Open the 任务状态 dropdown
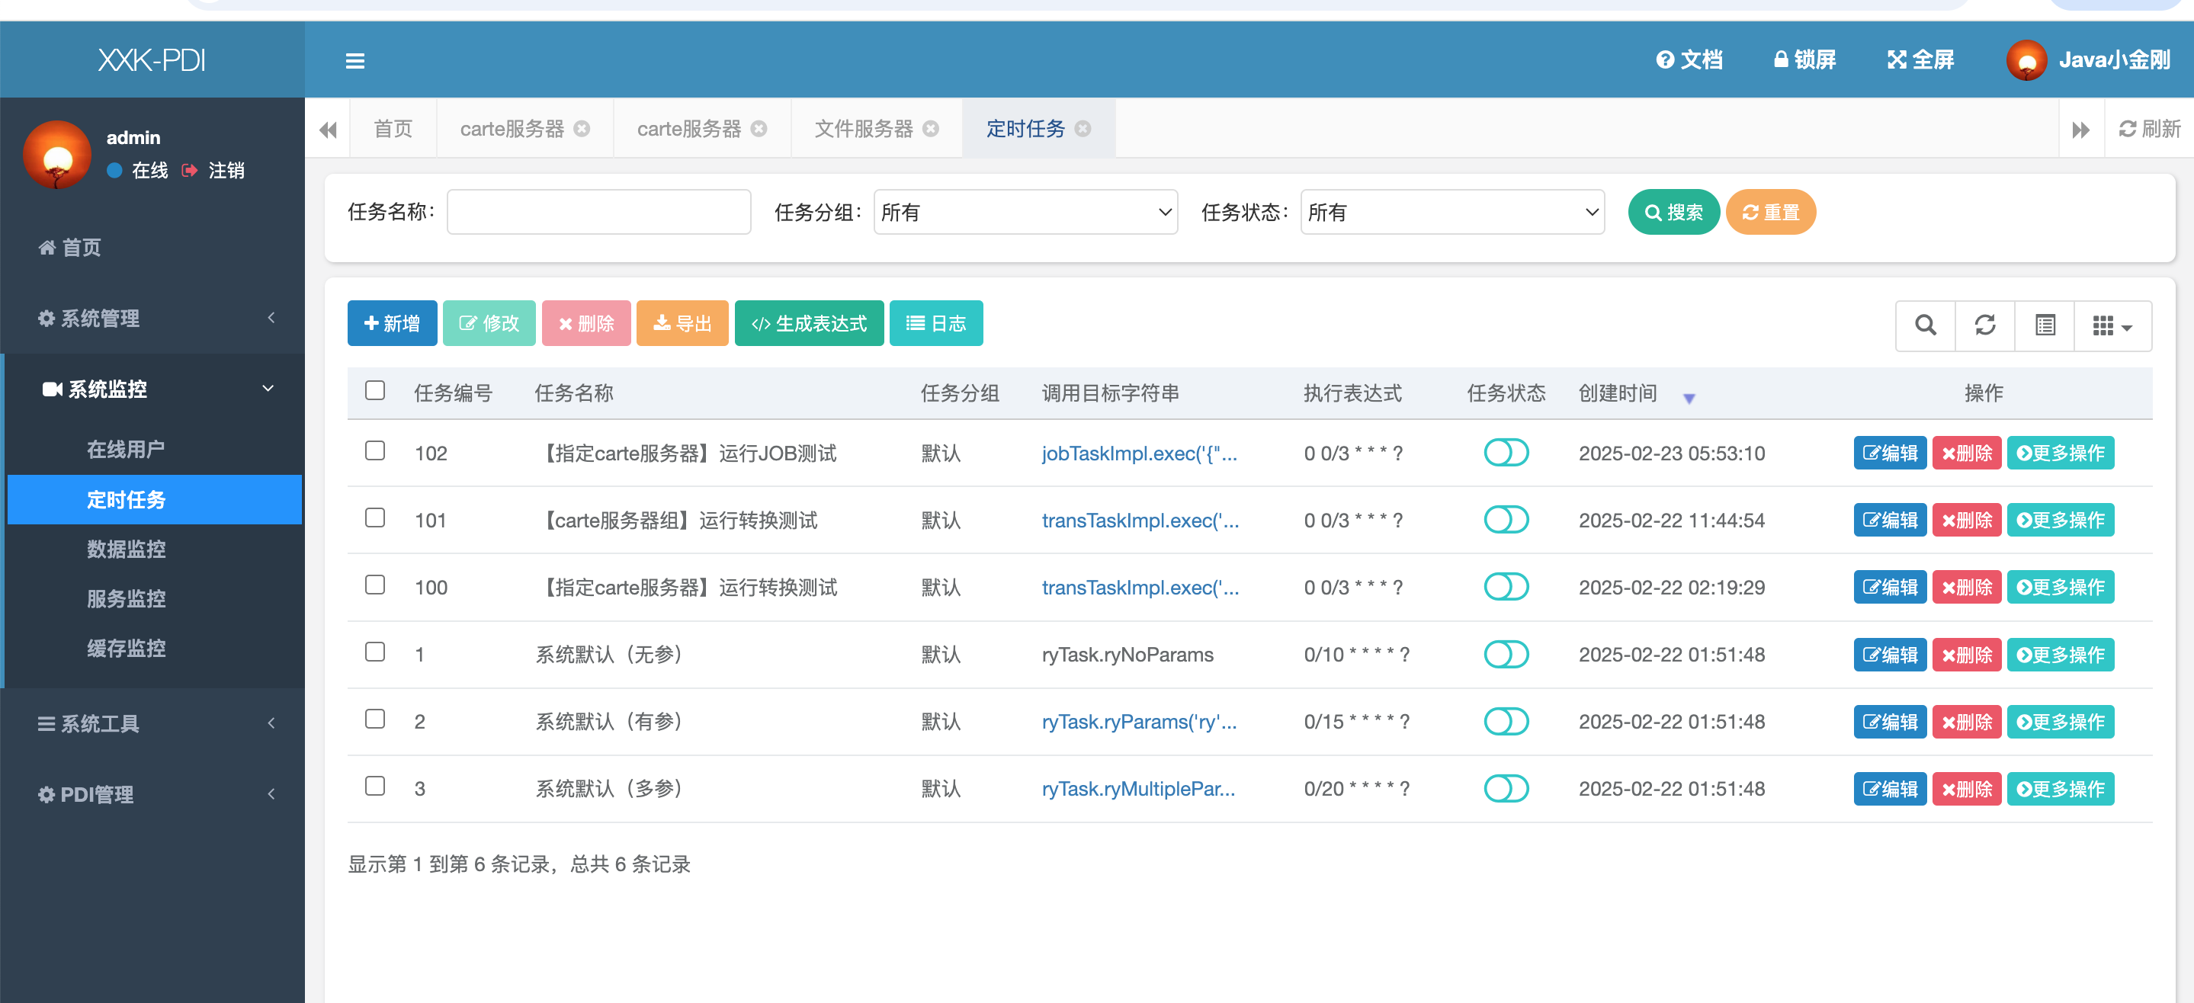 1451,212
